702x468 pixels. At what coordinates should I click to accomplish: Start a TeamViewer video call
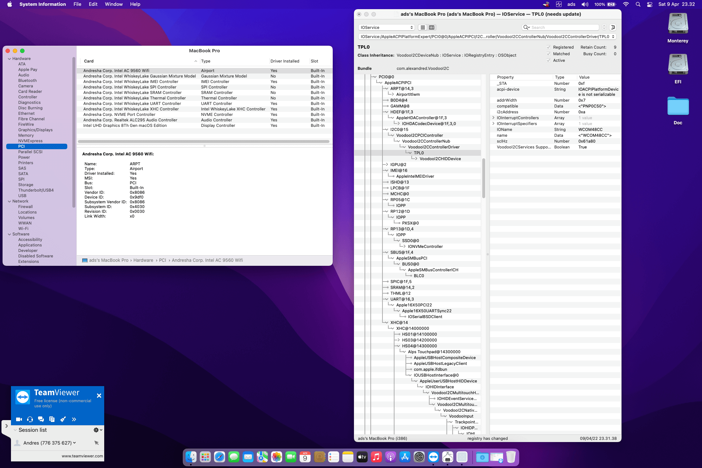[19, 419]
